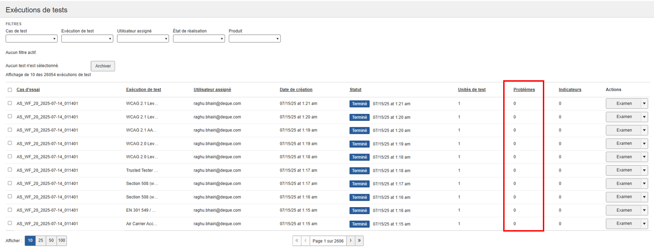Image resolution: width=654 pixels, height=250 pixels.
Task: Sort table by Problèmes column header
Action: click(x=524, y=89)
